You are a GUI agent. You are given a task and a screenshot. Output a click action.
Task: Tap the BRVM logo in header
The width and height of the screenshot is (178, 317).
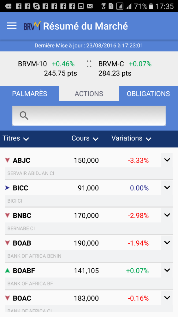pyautogui.click(x=32, y=26)
